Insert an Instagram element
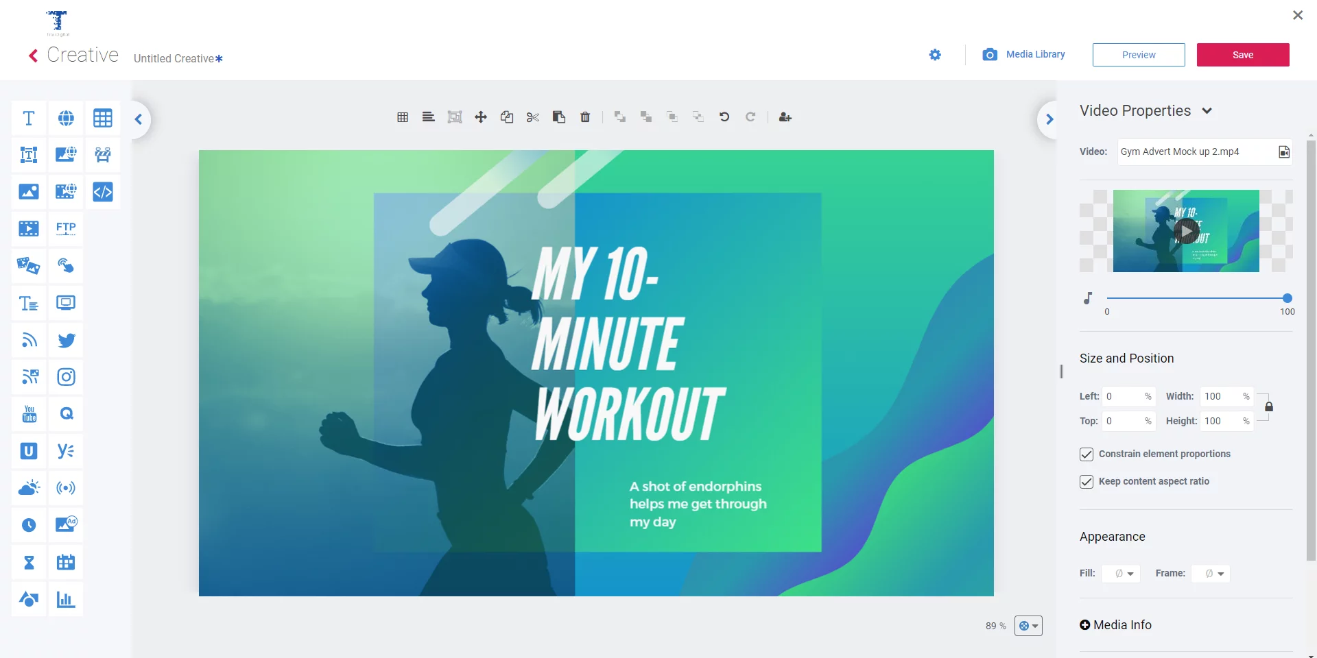 (x=66, y=377)
